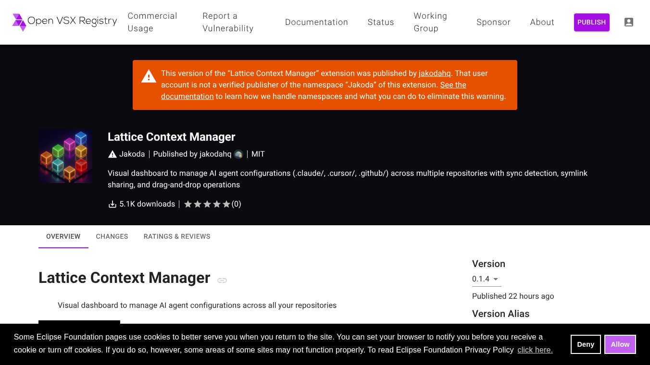Open the Working Group nav link
650x365 pixels.
coord(430,22)
